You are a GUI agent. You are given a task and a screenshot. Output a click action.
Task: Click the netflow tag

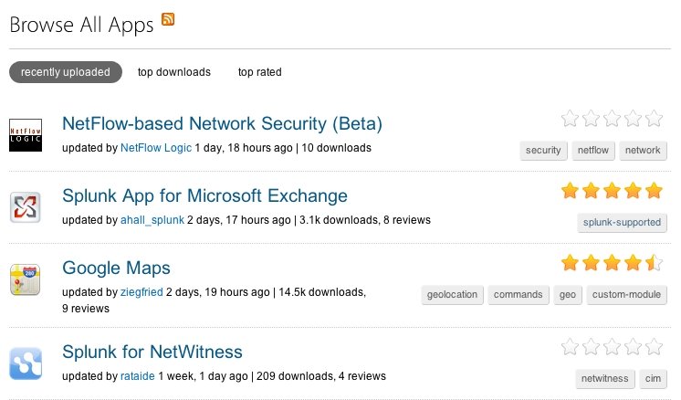593,151
